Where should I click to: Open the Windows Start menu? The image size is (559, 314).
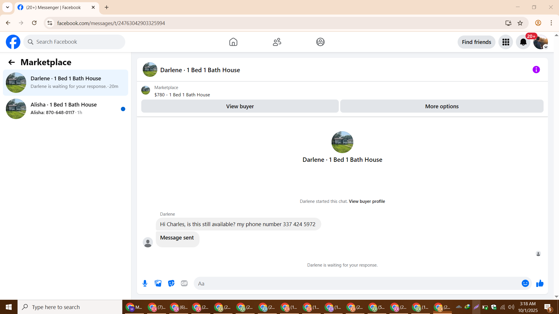9,307
